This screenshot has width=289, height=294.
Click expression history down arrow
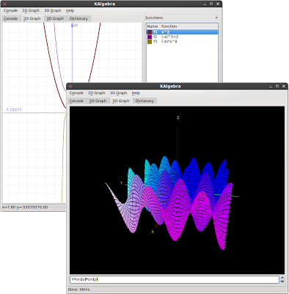tap(282, 282)
